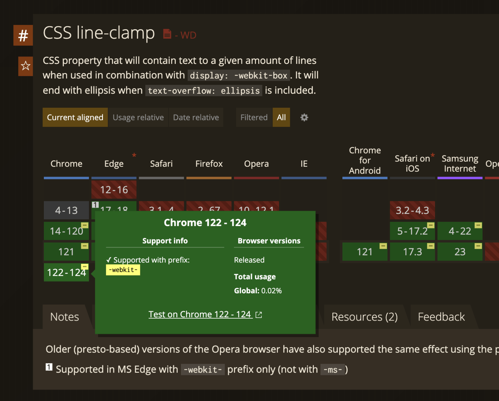The image size is (499, 401).
Task: Select the Chrome 122-124 version cell
Action: (x=66, y=273)
